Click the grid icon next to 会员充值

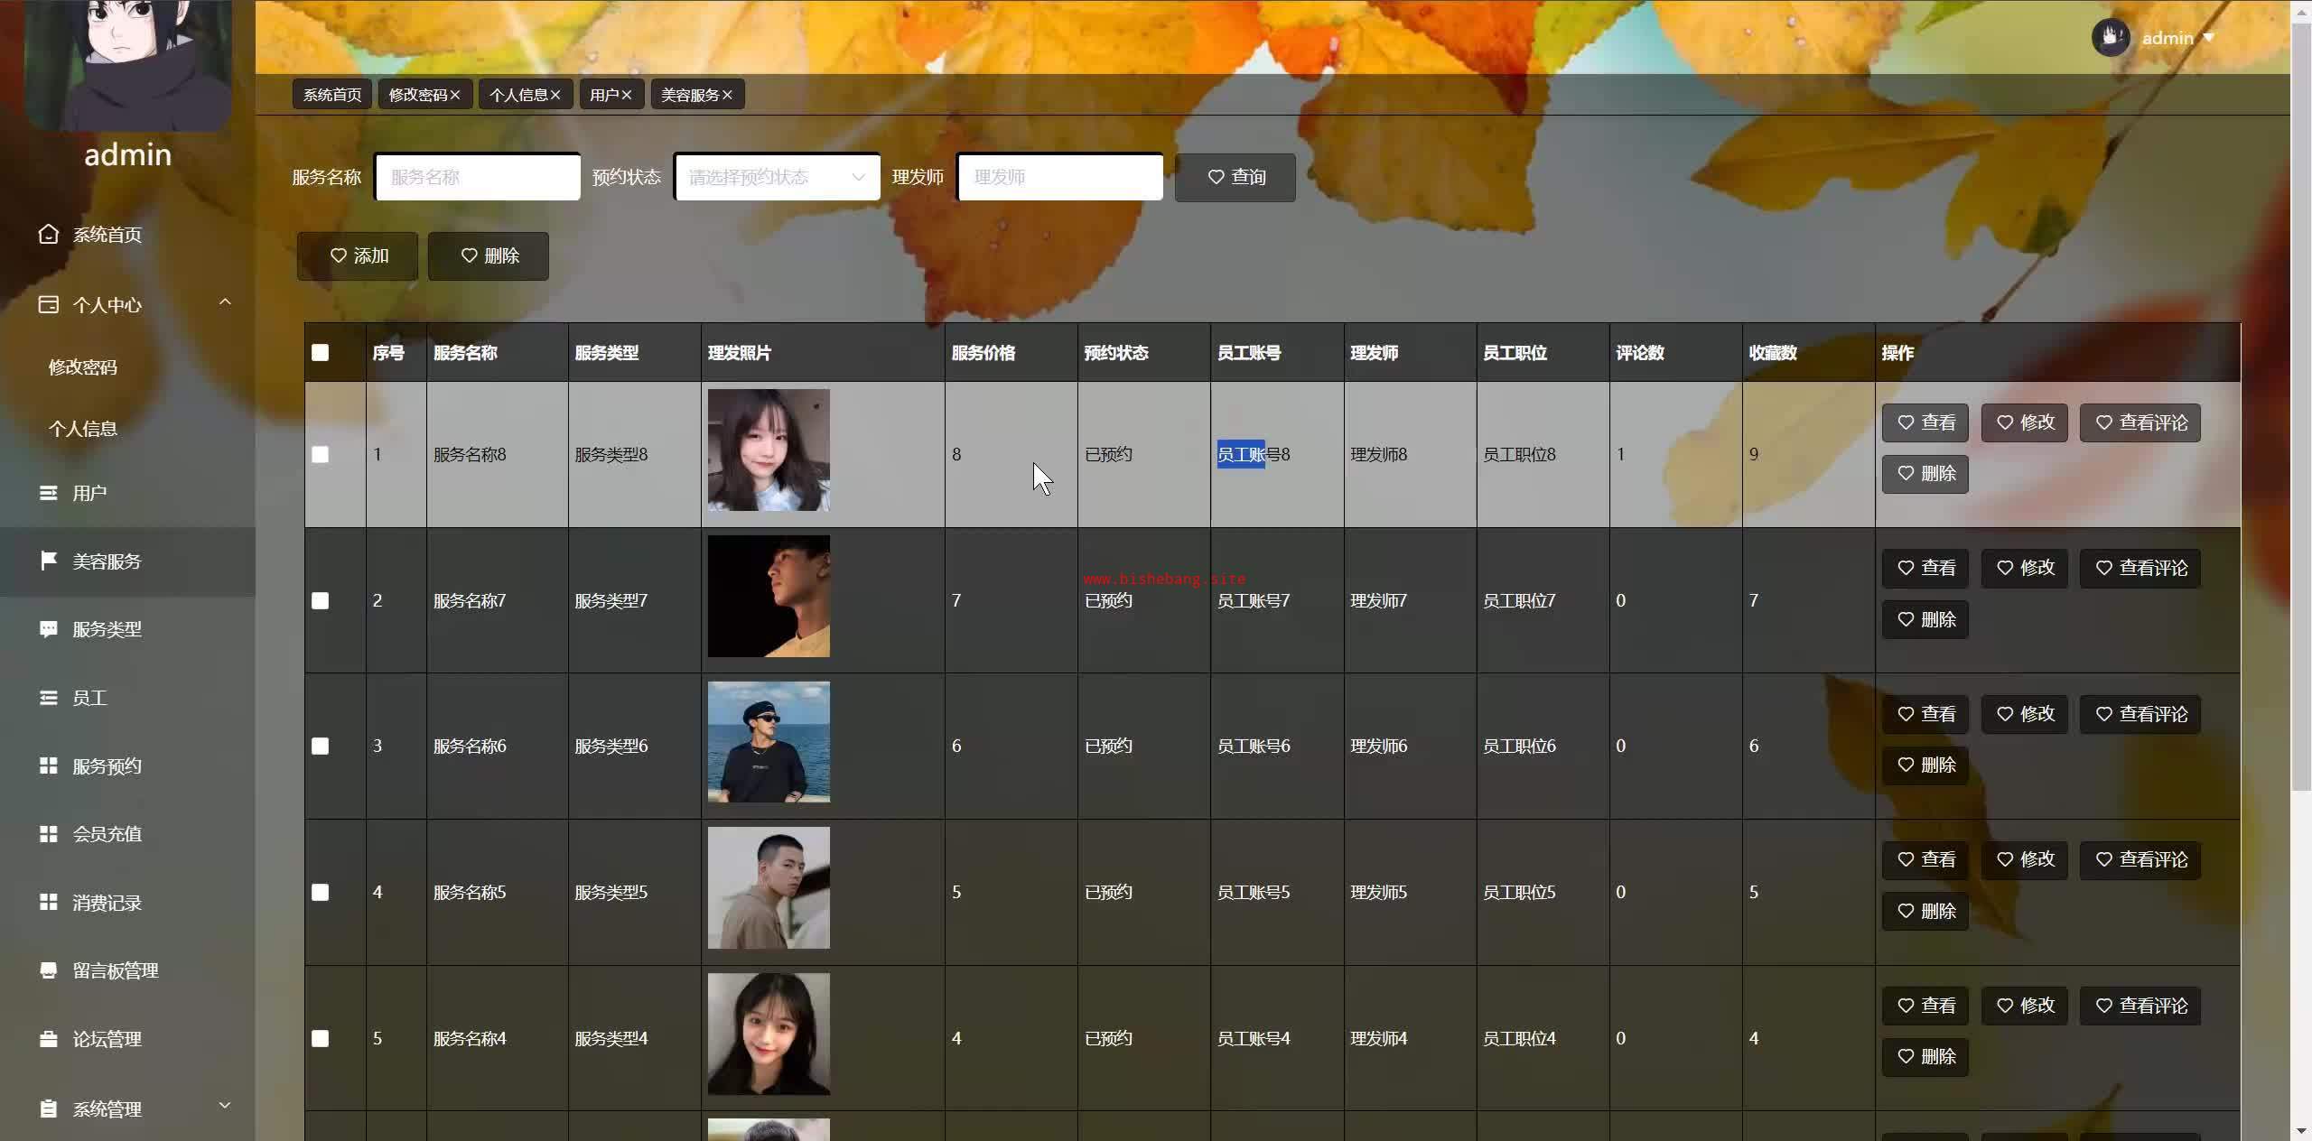(x=49, y=834)
